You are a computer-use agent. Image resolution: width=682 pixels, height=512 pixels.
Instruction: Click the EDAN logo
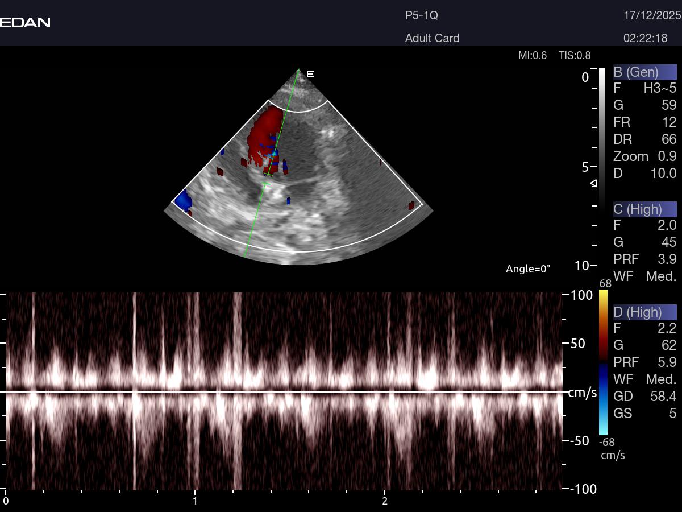[x=25, y=23]
